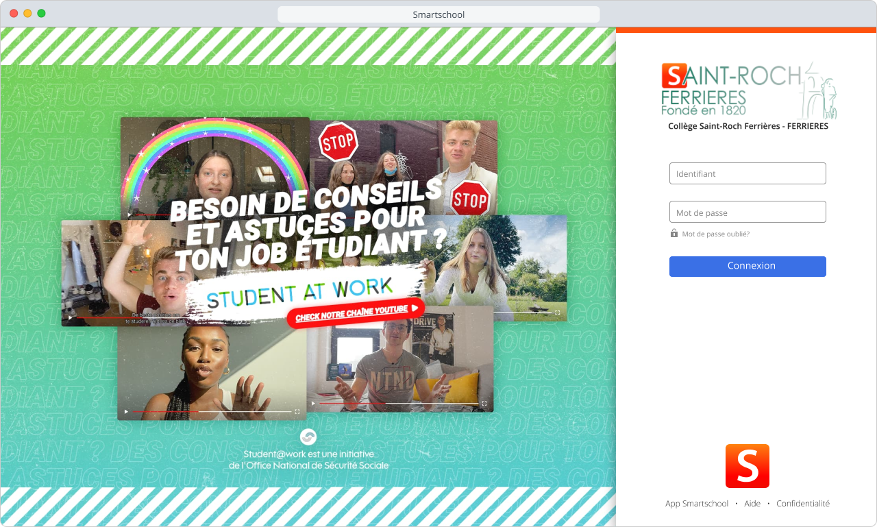Click the round Student@work logo icon
The image size is (877, 527).
tap(308, 437)
